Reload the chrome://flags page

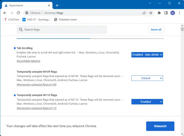(x=18, y=13)
